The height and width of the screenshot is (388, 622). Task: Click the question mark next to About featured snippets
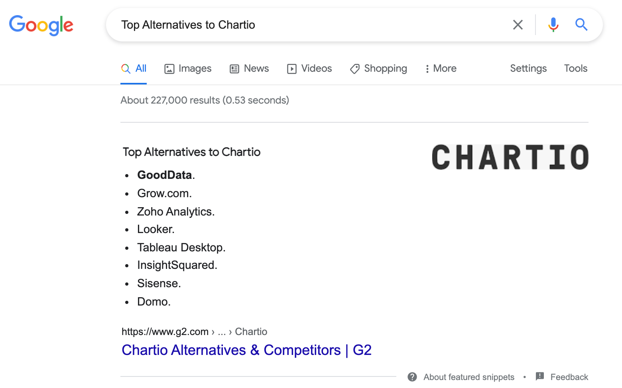point(411,376)
